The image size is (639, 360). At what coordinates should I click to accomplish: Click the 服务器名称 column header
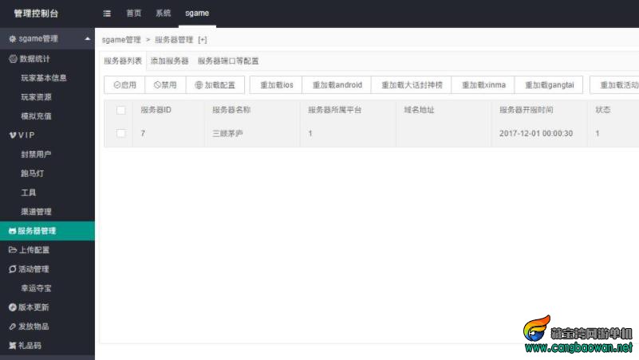coord(231,110)
